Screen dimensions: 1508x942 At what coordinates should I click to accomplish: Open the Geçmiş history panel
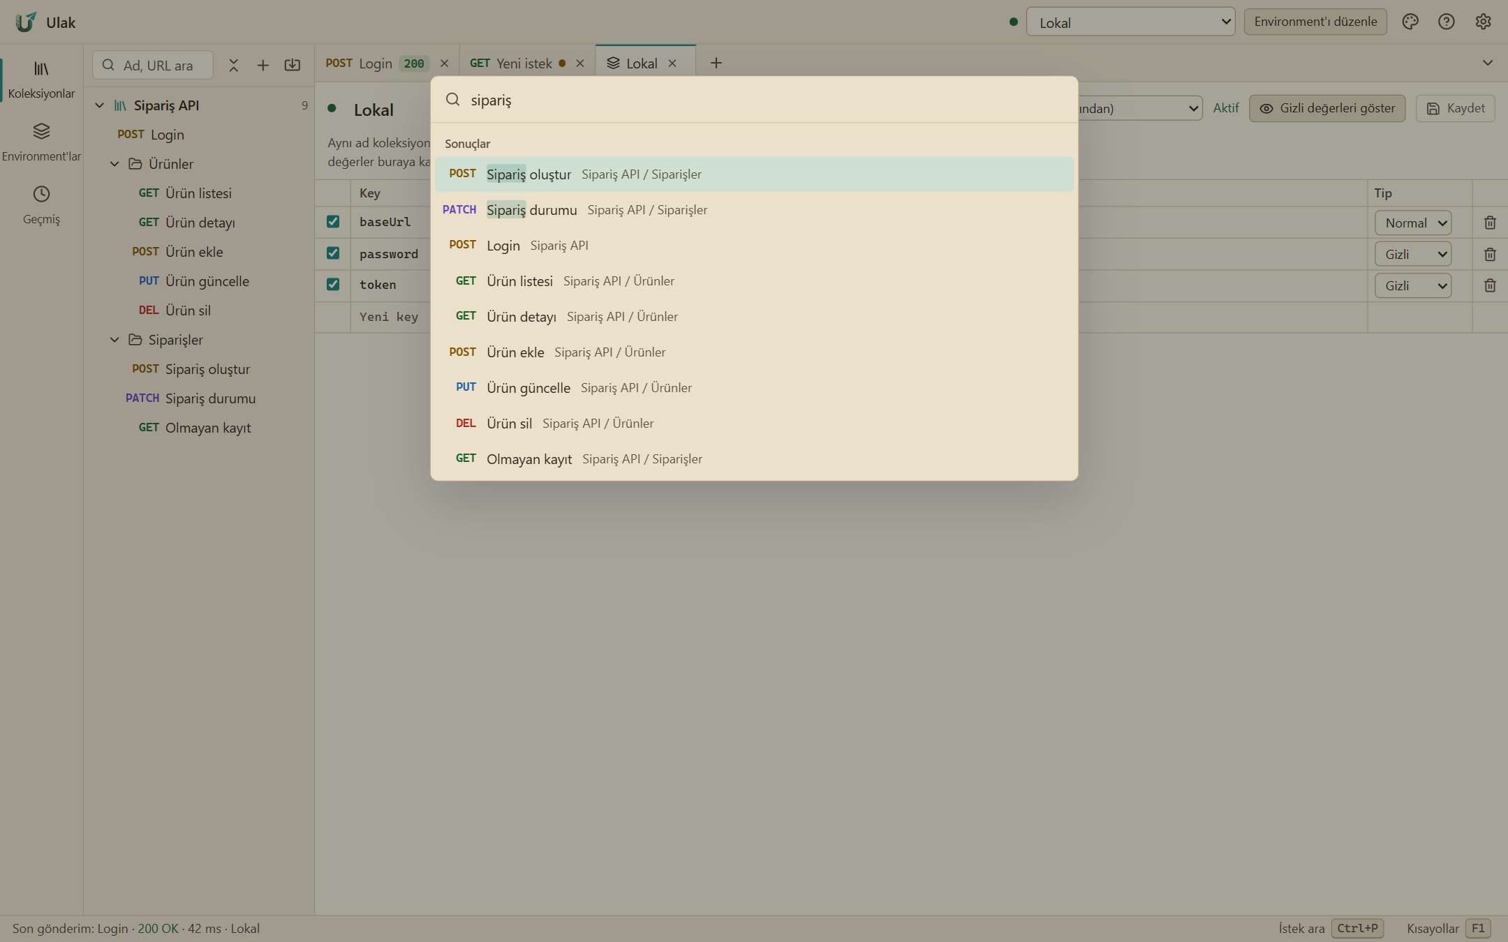[x=41, y=205]
